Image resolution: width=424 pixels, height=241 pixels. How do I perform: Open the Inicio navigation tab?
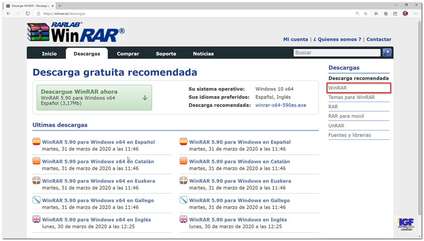[49, 54]
